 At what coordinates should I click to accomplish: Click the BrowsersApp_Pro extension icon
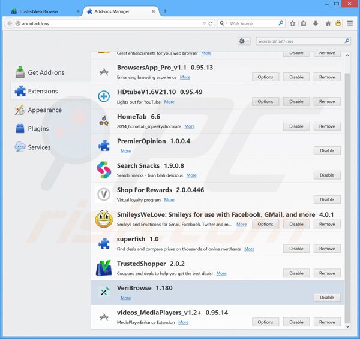point(104,72)
